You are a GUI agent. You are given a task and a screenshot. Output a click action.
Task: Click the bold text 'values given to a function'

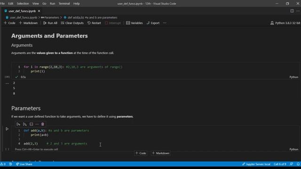[55, 53]
